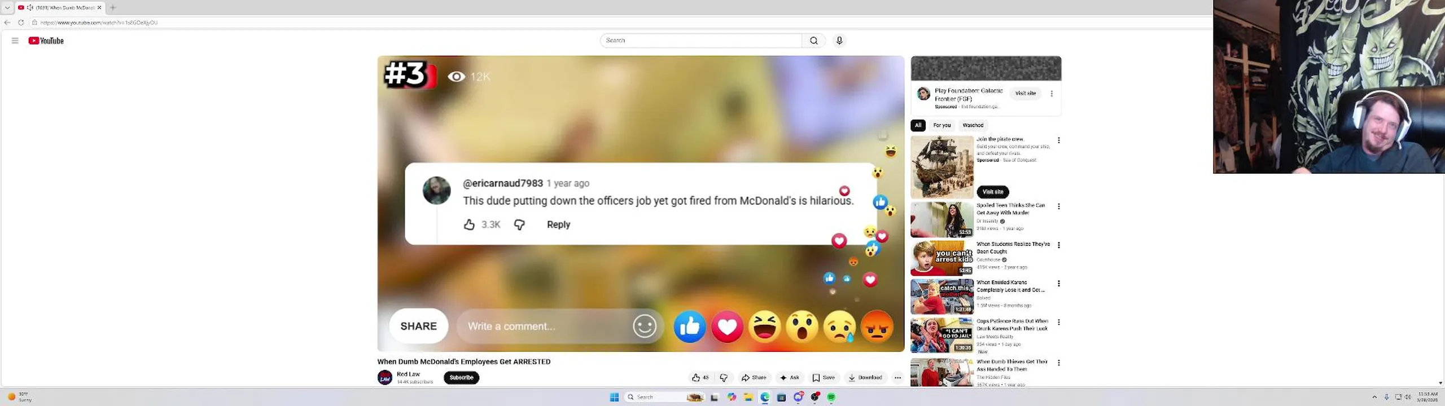Open the pirate ship ad thumbnail
This screenshot has width=1445, height=406.
coord(942,167)
